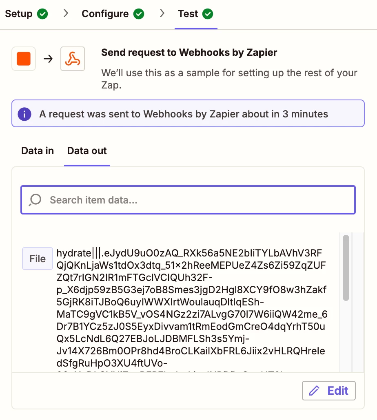Click the purple info icon in the banner
The image size is (377, 420).
(x=24, y=114)
